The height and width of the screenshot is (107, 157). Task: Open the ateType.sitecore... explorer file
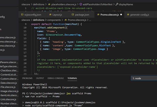click(9, 66)
